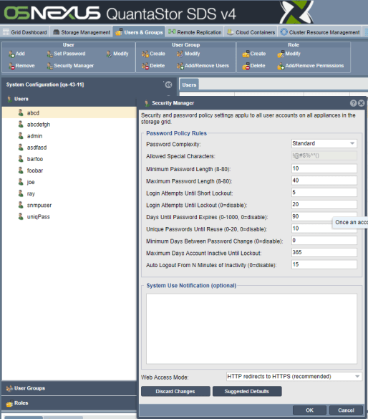This screenshot has height=419, width=368.
Task: Click the System Use Notification text area
Action: [x=251, y=329]
